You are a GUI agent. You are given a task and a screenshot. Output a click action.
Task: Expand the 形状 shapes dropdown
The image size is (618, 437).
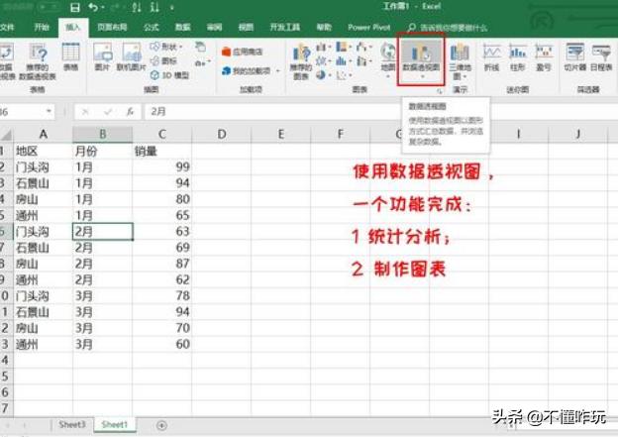click(181, 47)
